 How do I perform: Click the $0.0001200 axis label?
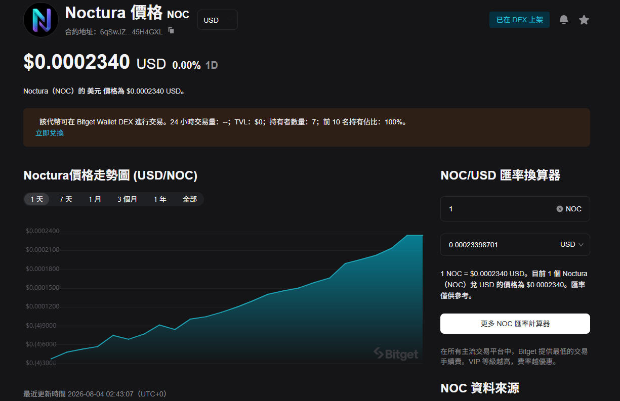pos(43,306)
